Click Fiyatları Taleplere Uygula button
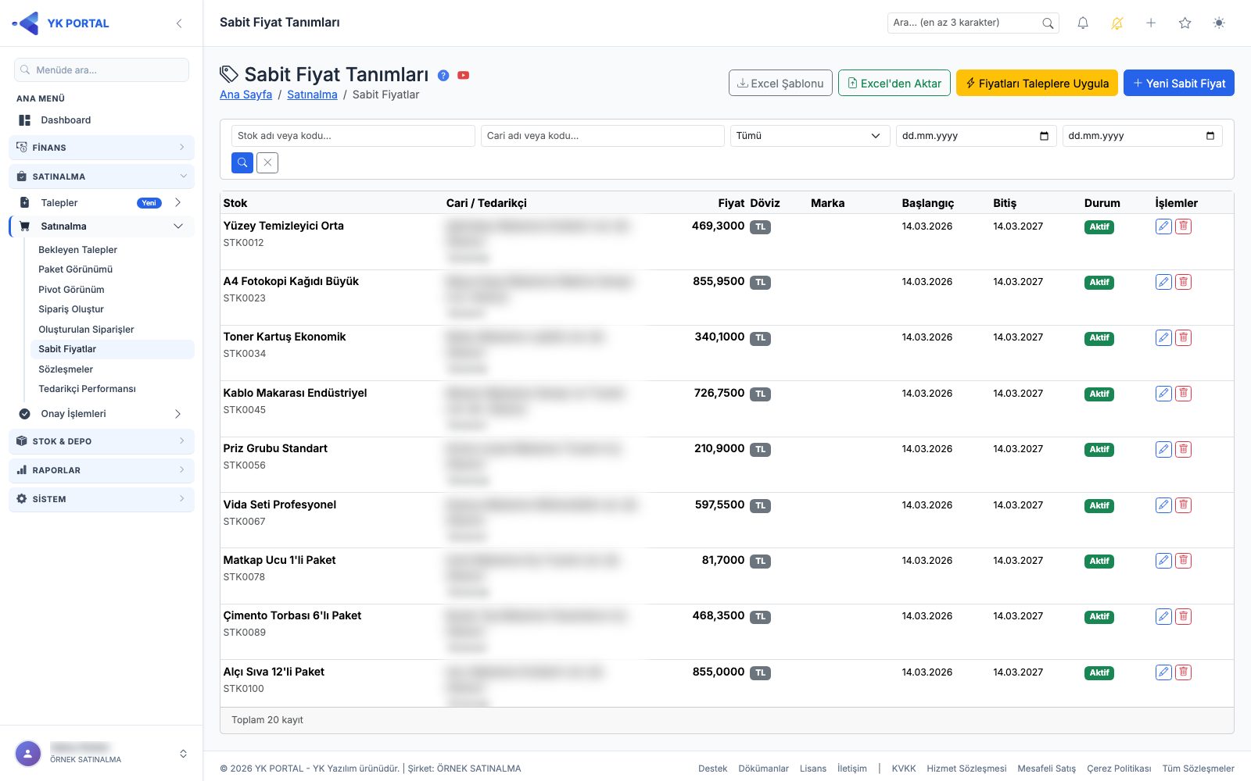The height and width of the screenshot is (781, 1251). point(1037,84)
